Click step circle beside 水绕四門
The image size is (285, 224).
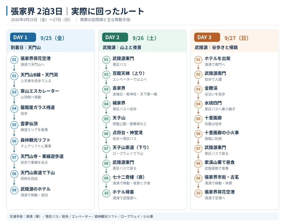coord(198,104)
